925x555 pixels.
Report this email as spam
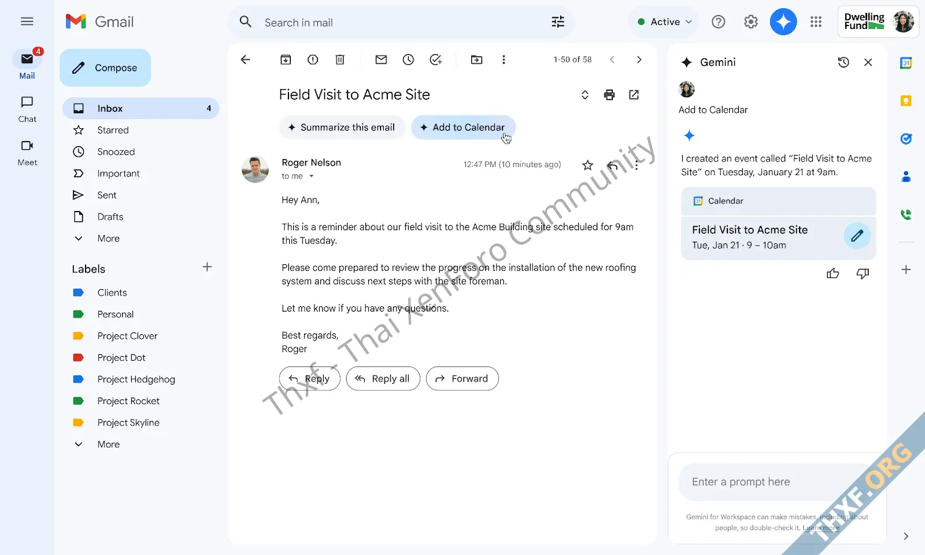(313, 60)
